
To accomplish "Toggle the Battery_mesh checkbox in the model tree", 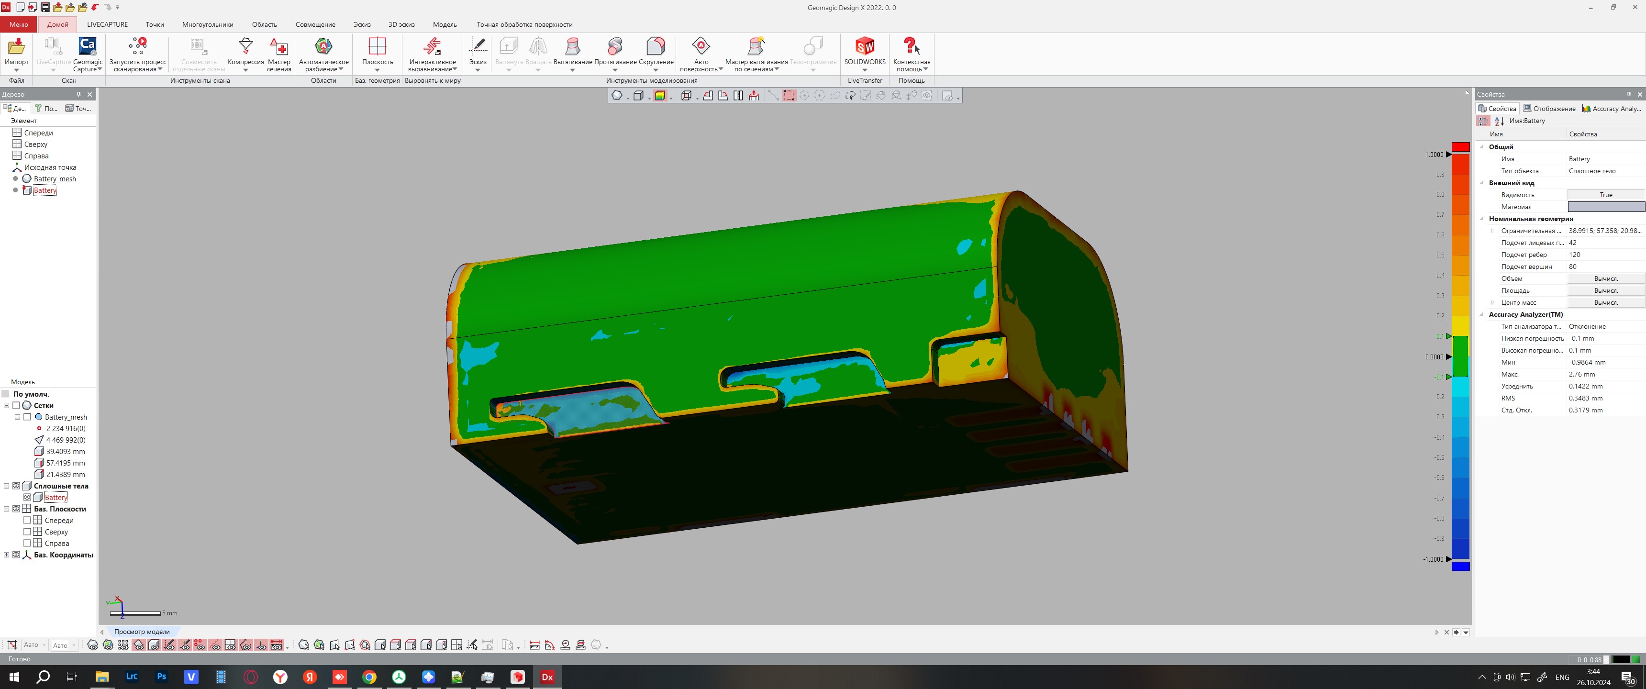I will pyautogui.click(x=27, y=417).
